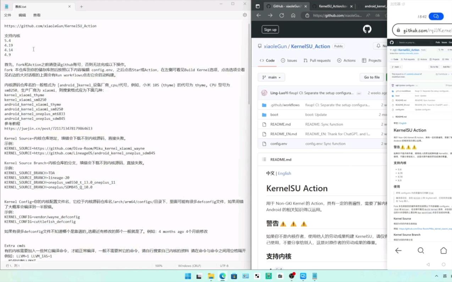
Task: Click the Go to file button
Action: 371,77
